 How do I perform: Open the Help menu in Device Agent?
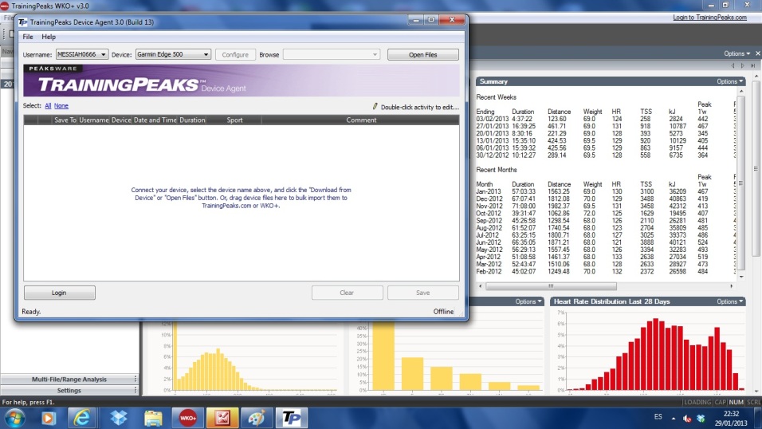49,37
